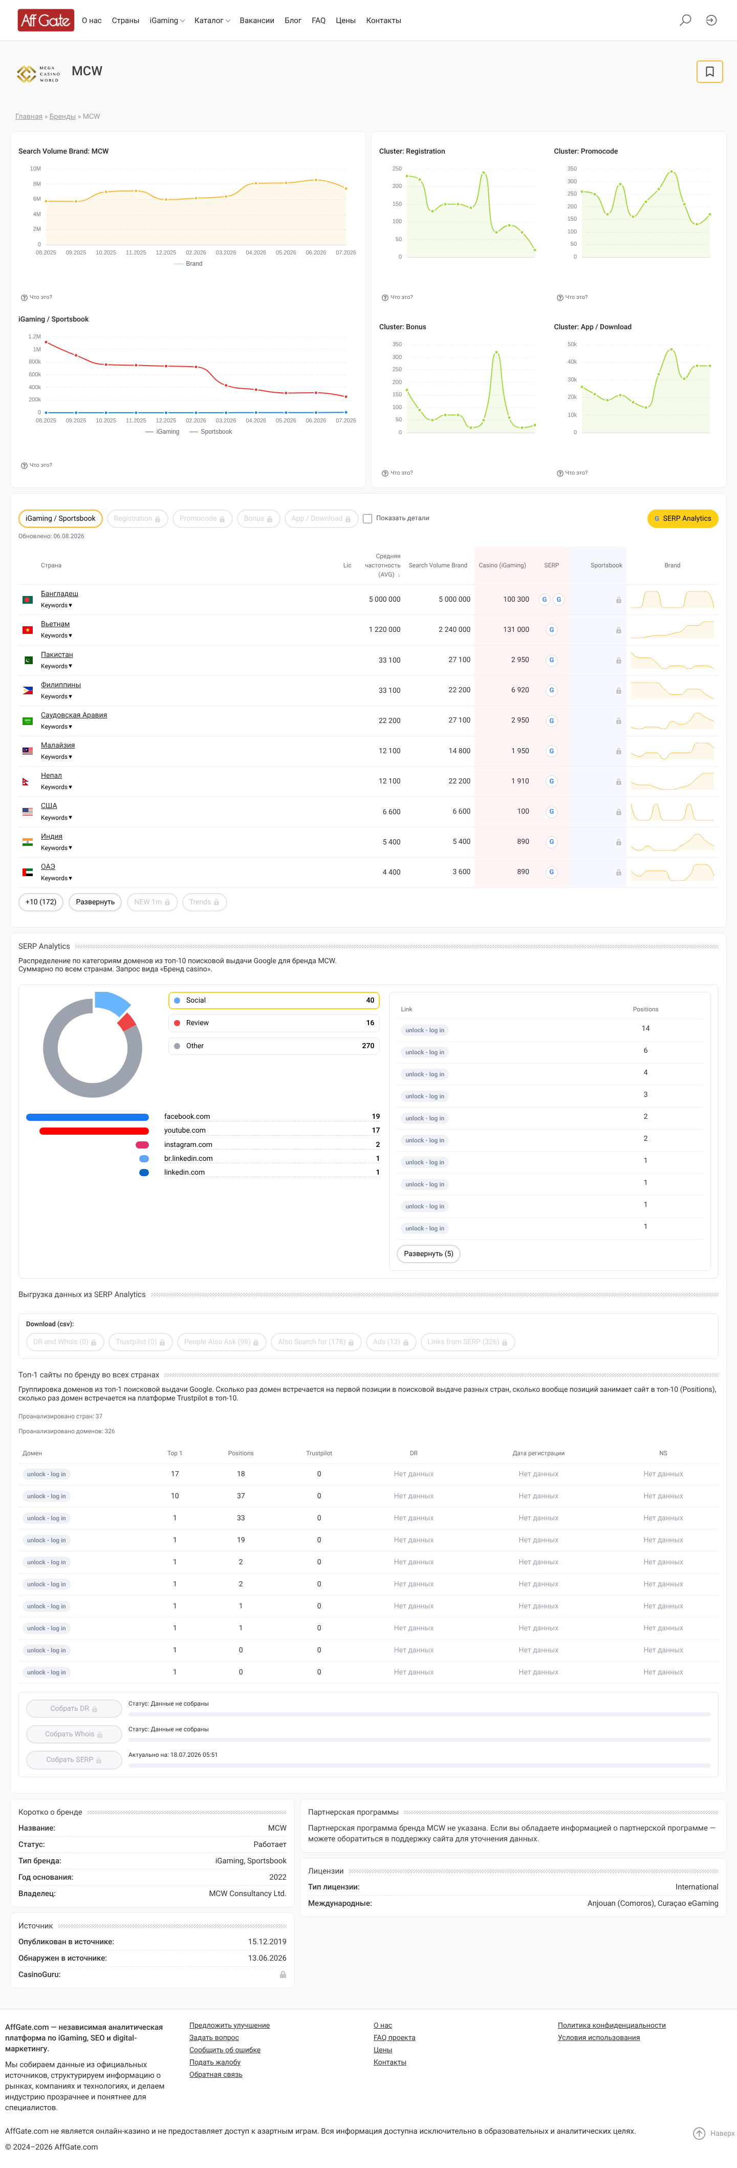Click the Google SERP icon in India row
The image size is (737, 2168).
click(551, 842)
